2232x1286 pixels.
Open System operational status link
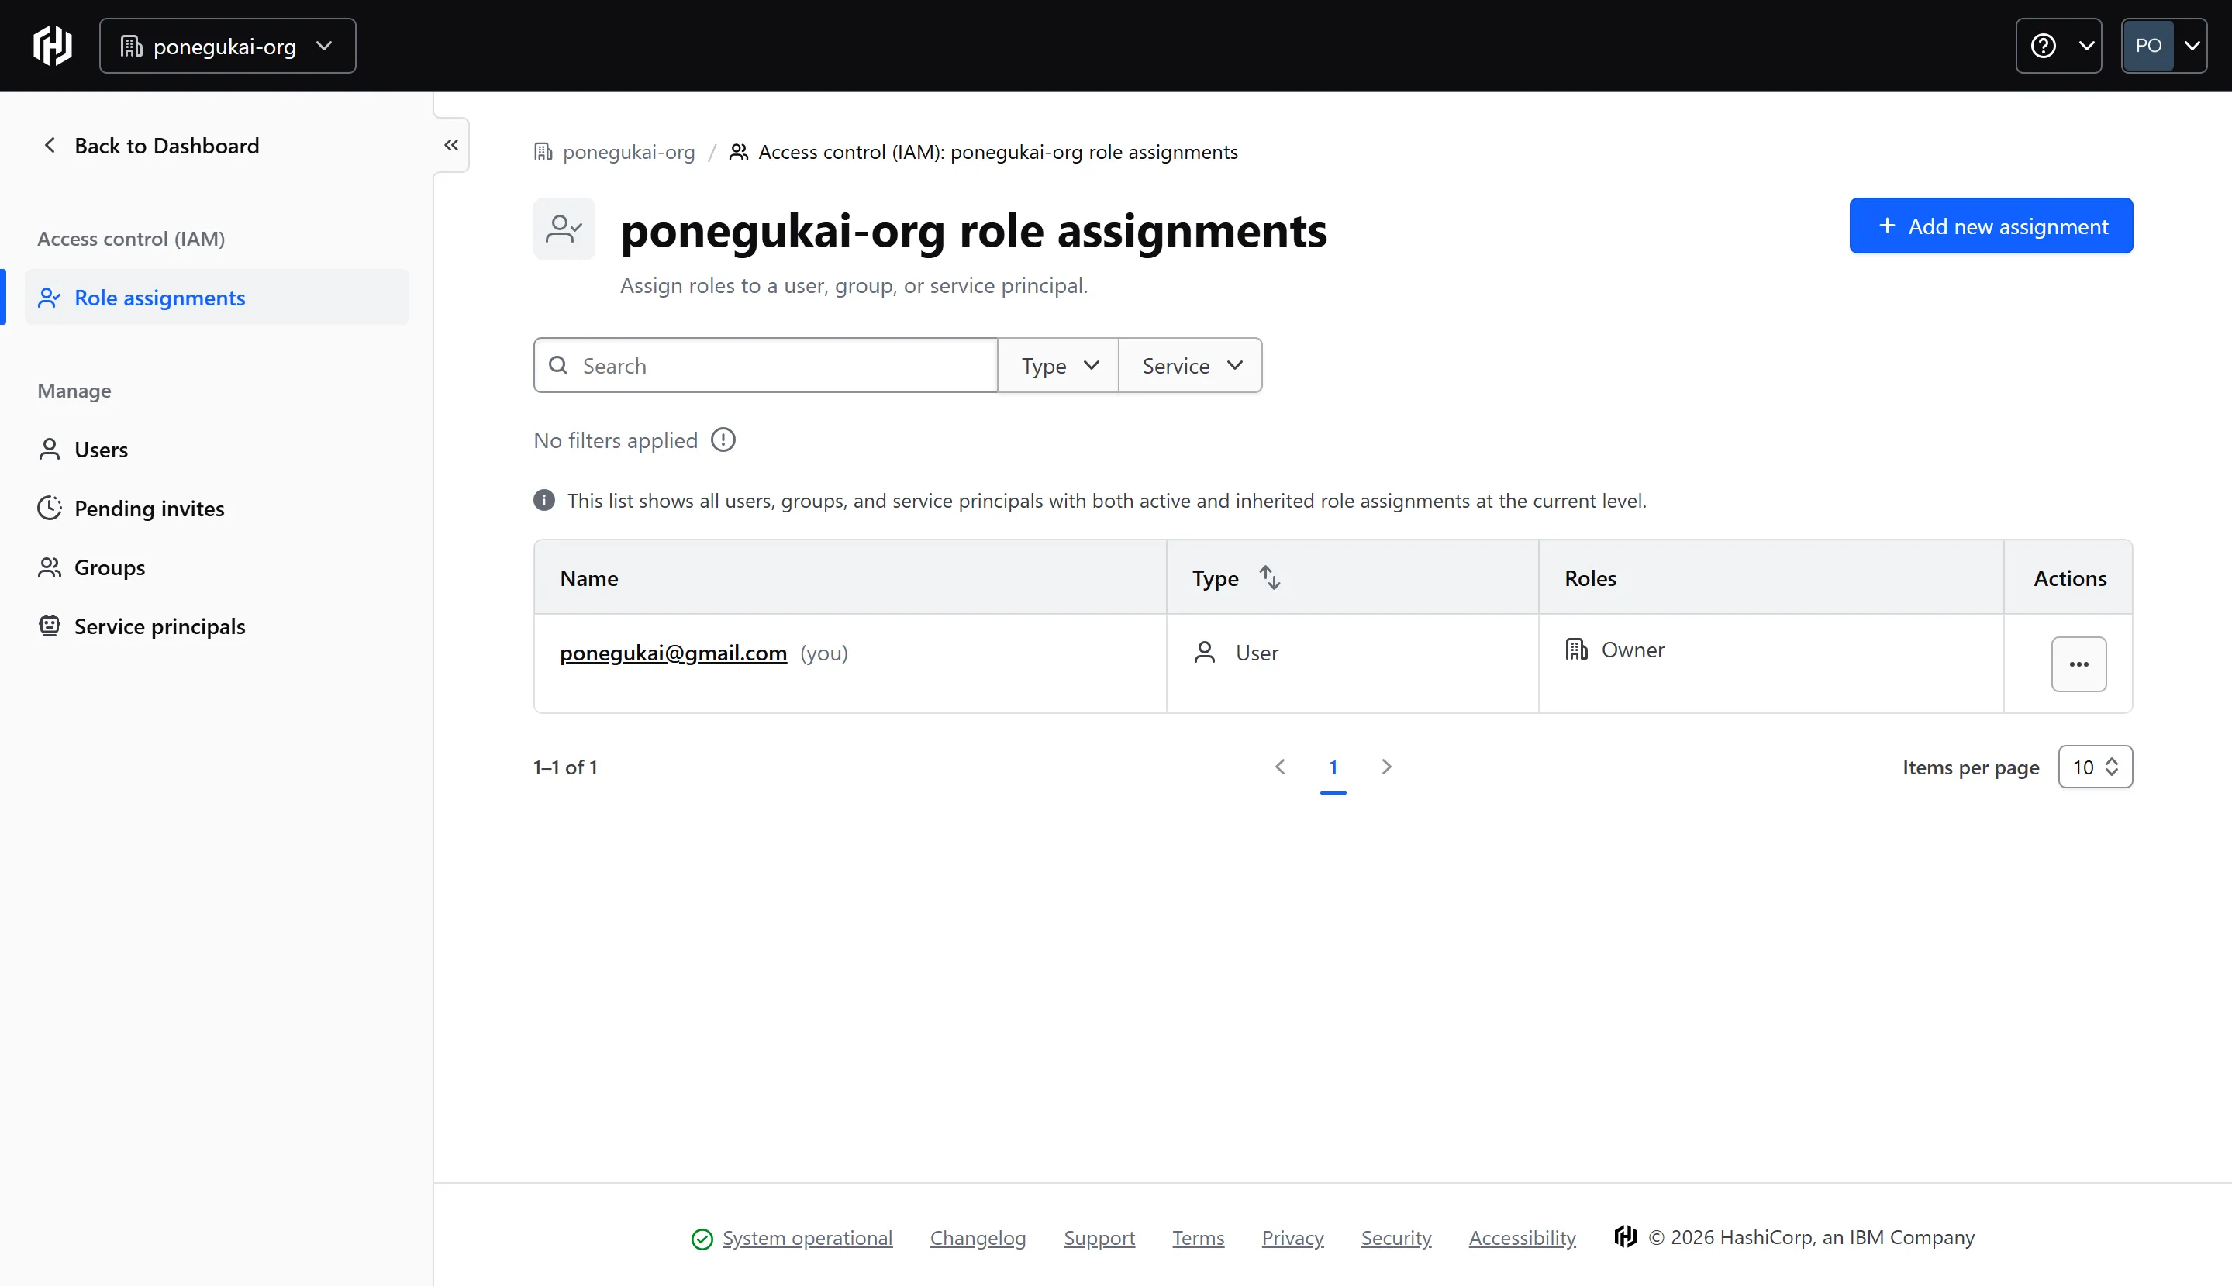click(807, 1238)
